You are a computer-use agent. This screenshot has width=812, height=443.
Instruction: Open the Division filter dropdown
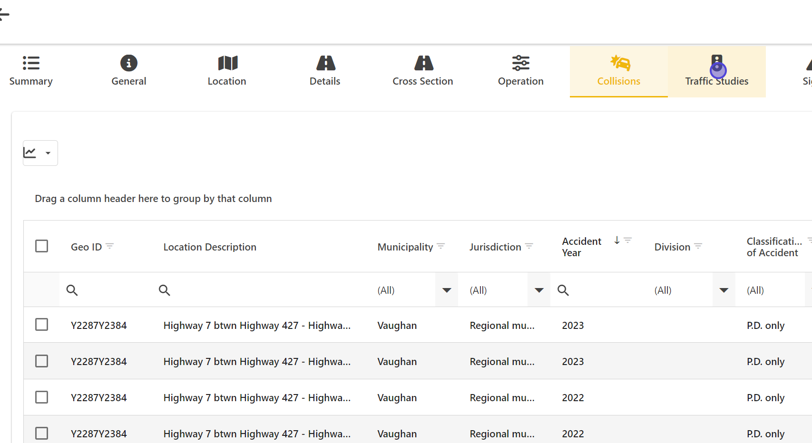click(x=723, y=290)
